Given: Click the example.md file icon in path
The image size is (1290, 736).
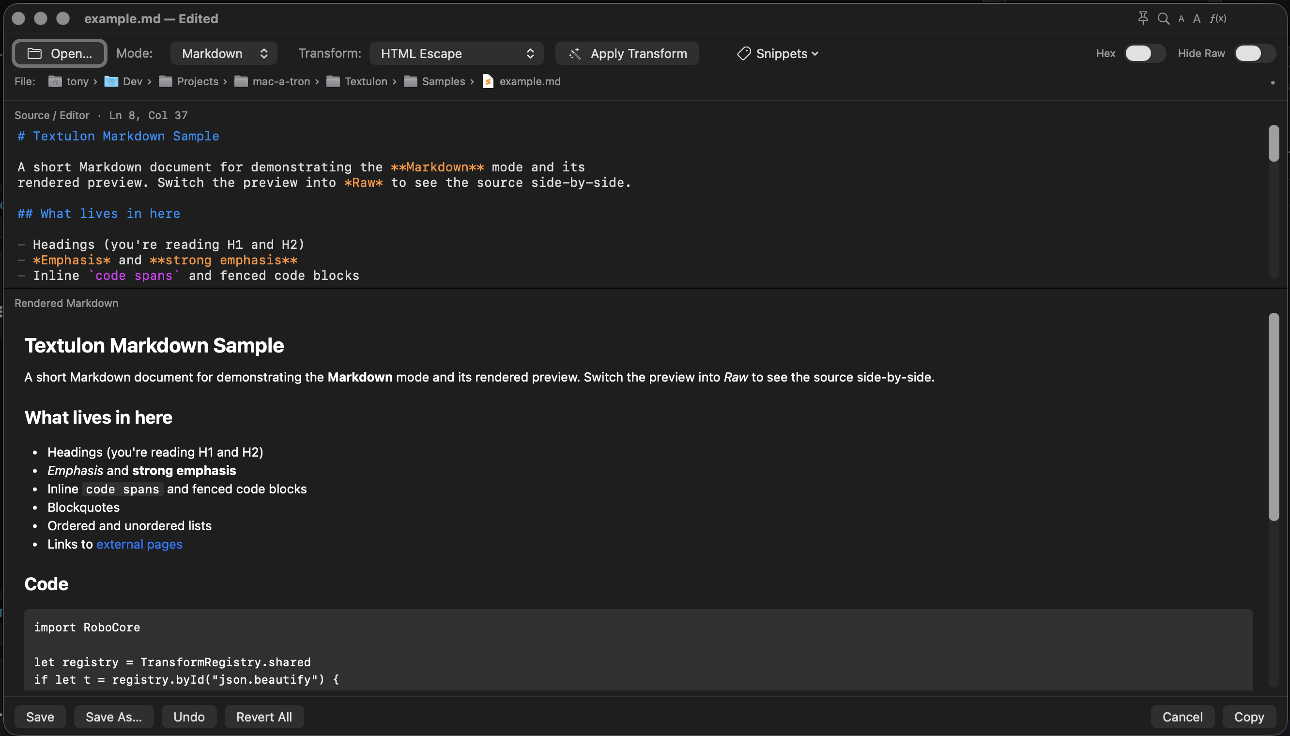Looking at the screenshot, I should pyautogui.click(x=488, y=81).
